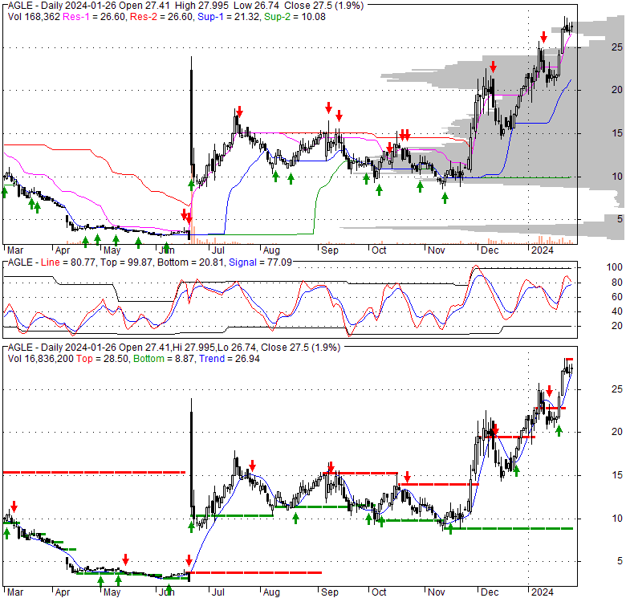The height and width of the screenshot is (598, 626).
Task: Select the Mar label on top chart time axis
Action: 15,250
